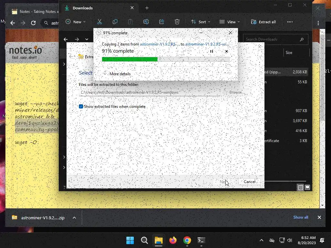This screenshot has height=248, width=331.
Task: Click Chrome back arrow button
Action: (x=13, y=23)
